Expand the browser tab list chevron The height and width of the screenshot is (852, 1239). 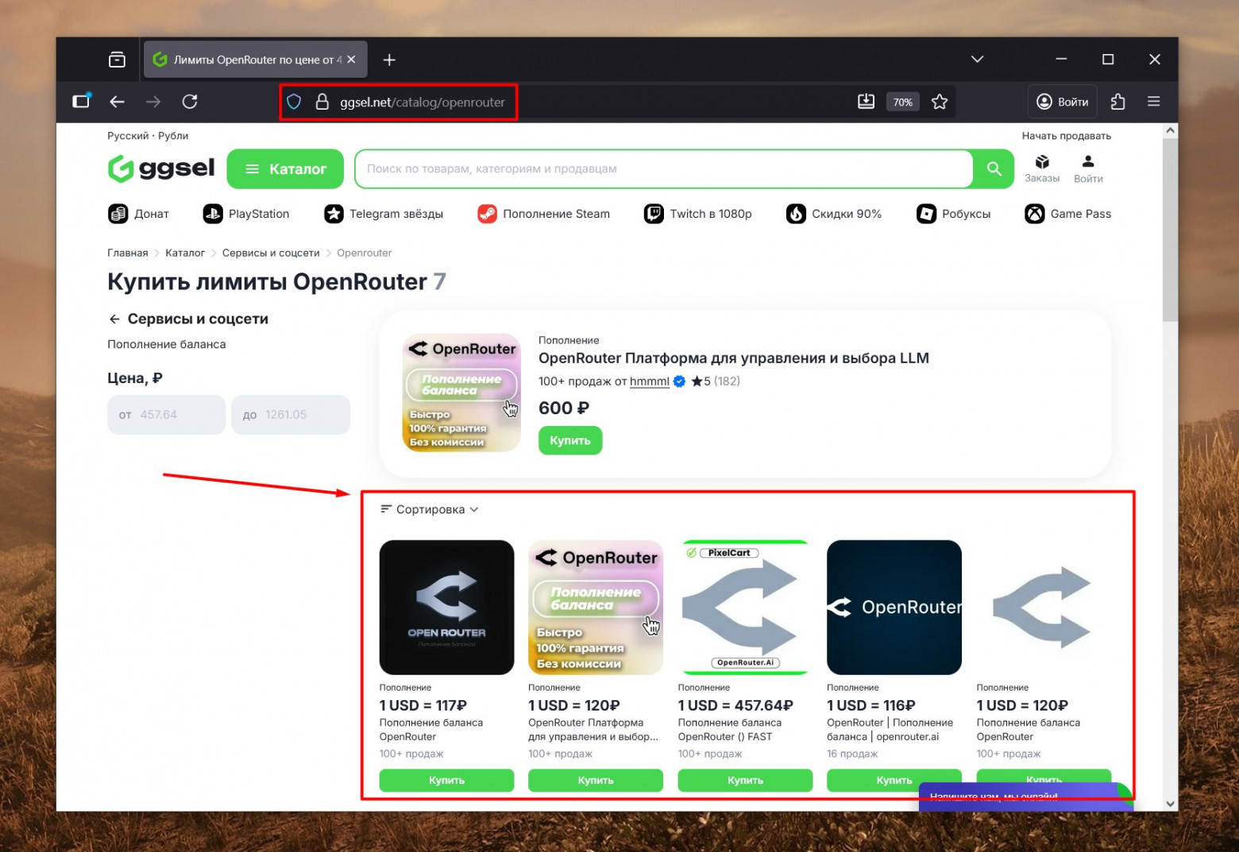(977, 59)
